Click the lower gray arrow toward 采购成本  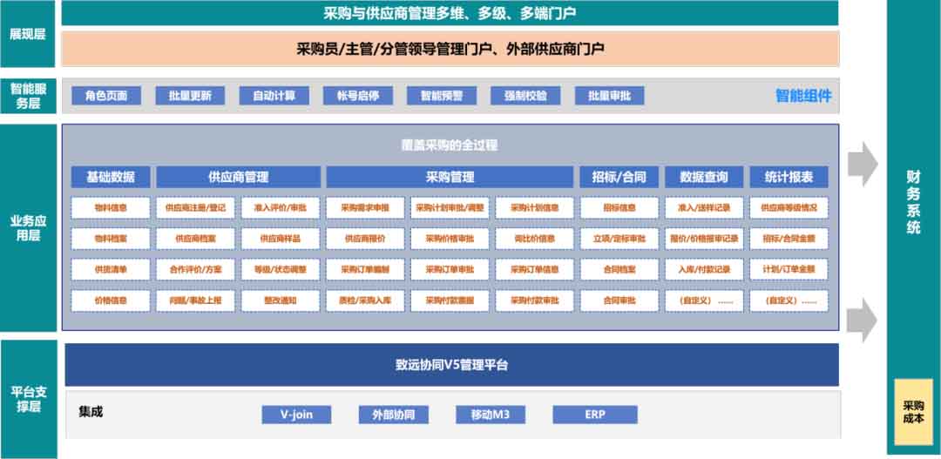point(863,320)
